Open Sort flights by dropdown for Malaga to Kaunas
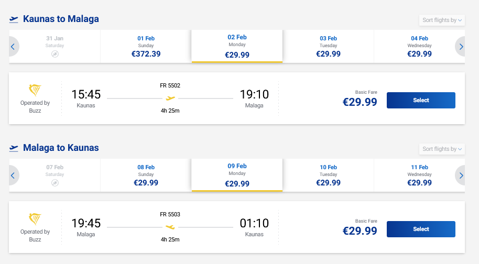 coord(442,149)
